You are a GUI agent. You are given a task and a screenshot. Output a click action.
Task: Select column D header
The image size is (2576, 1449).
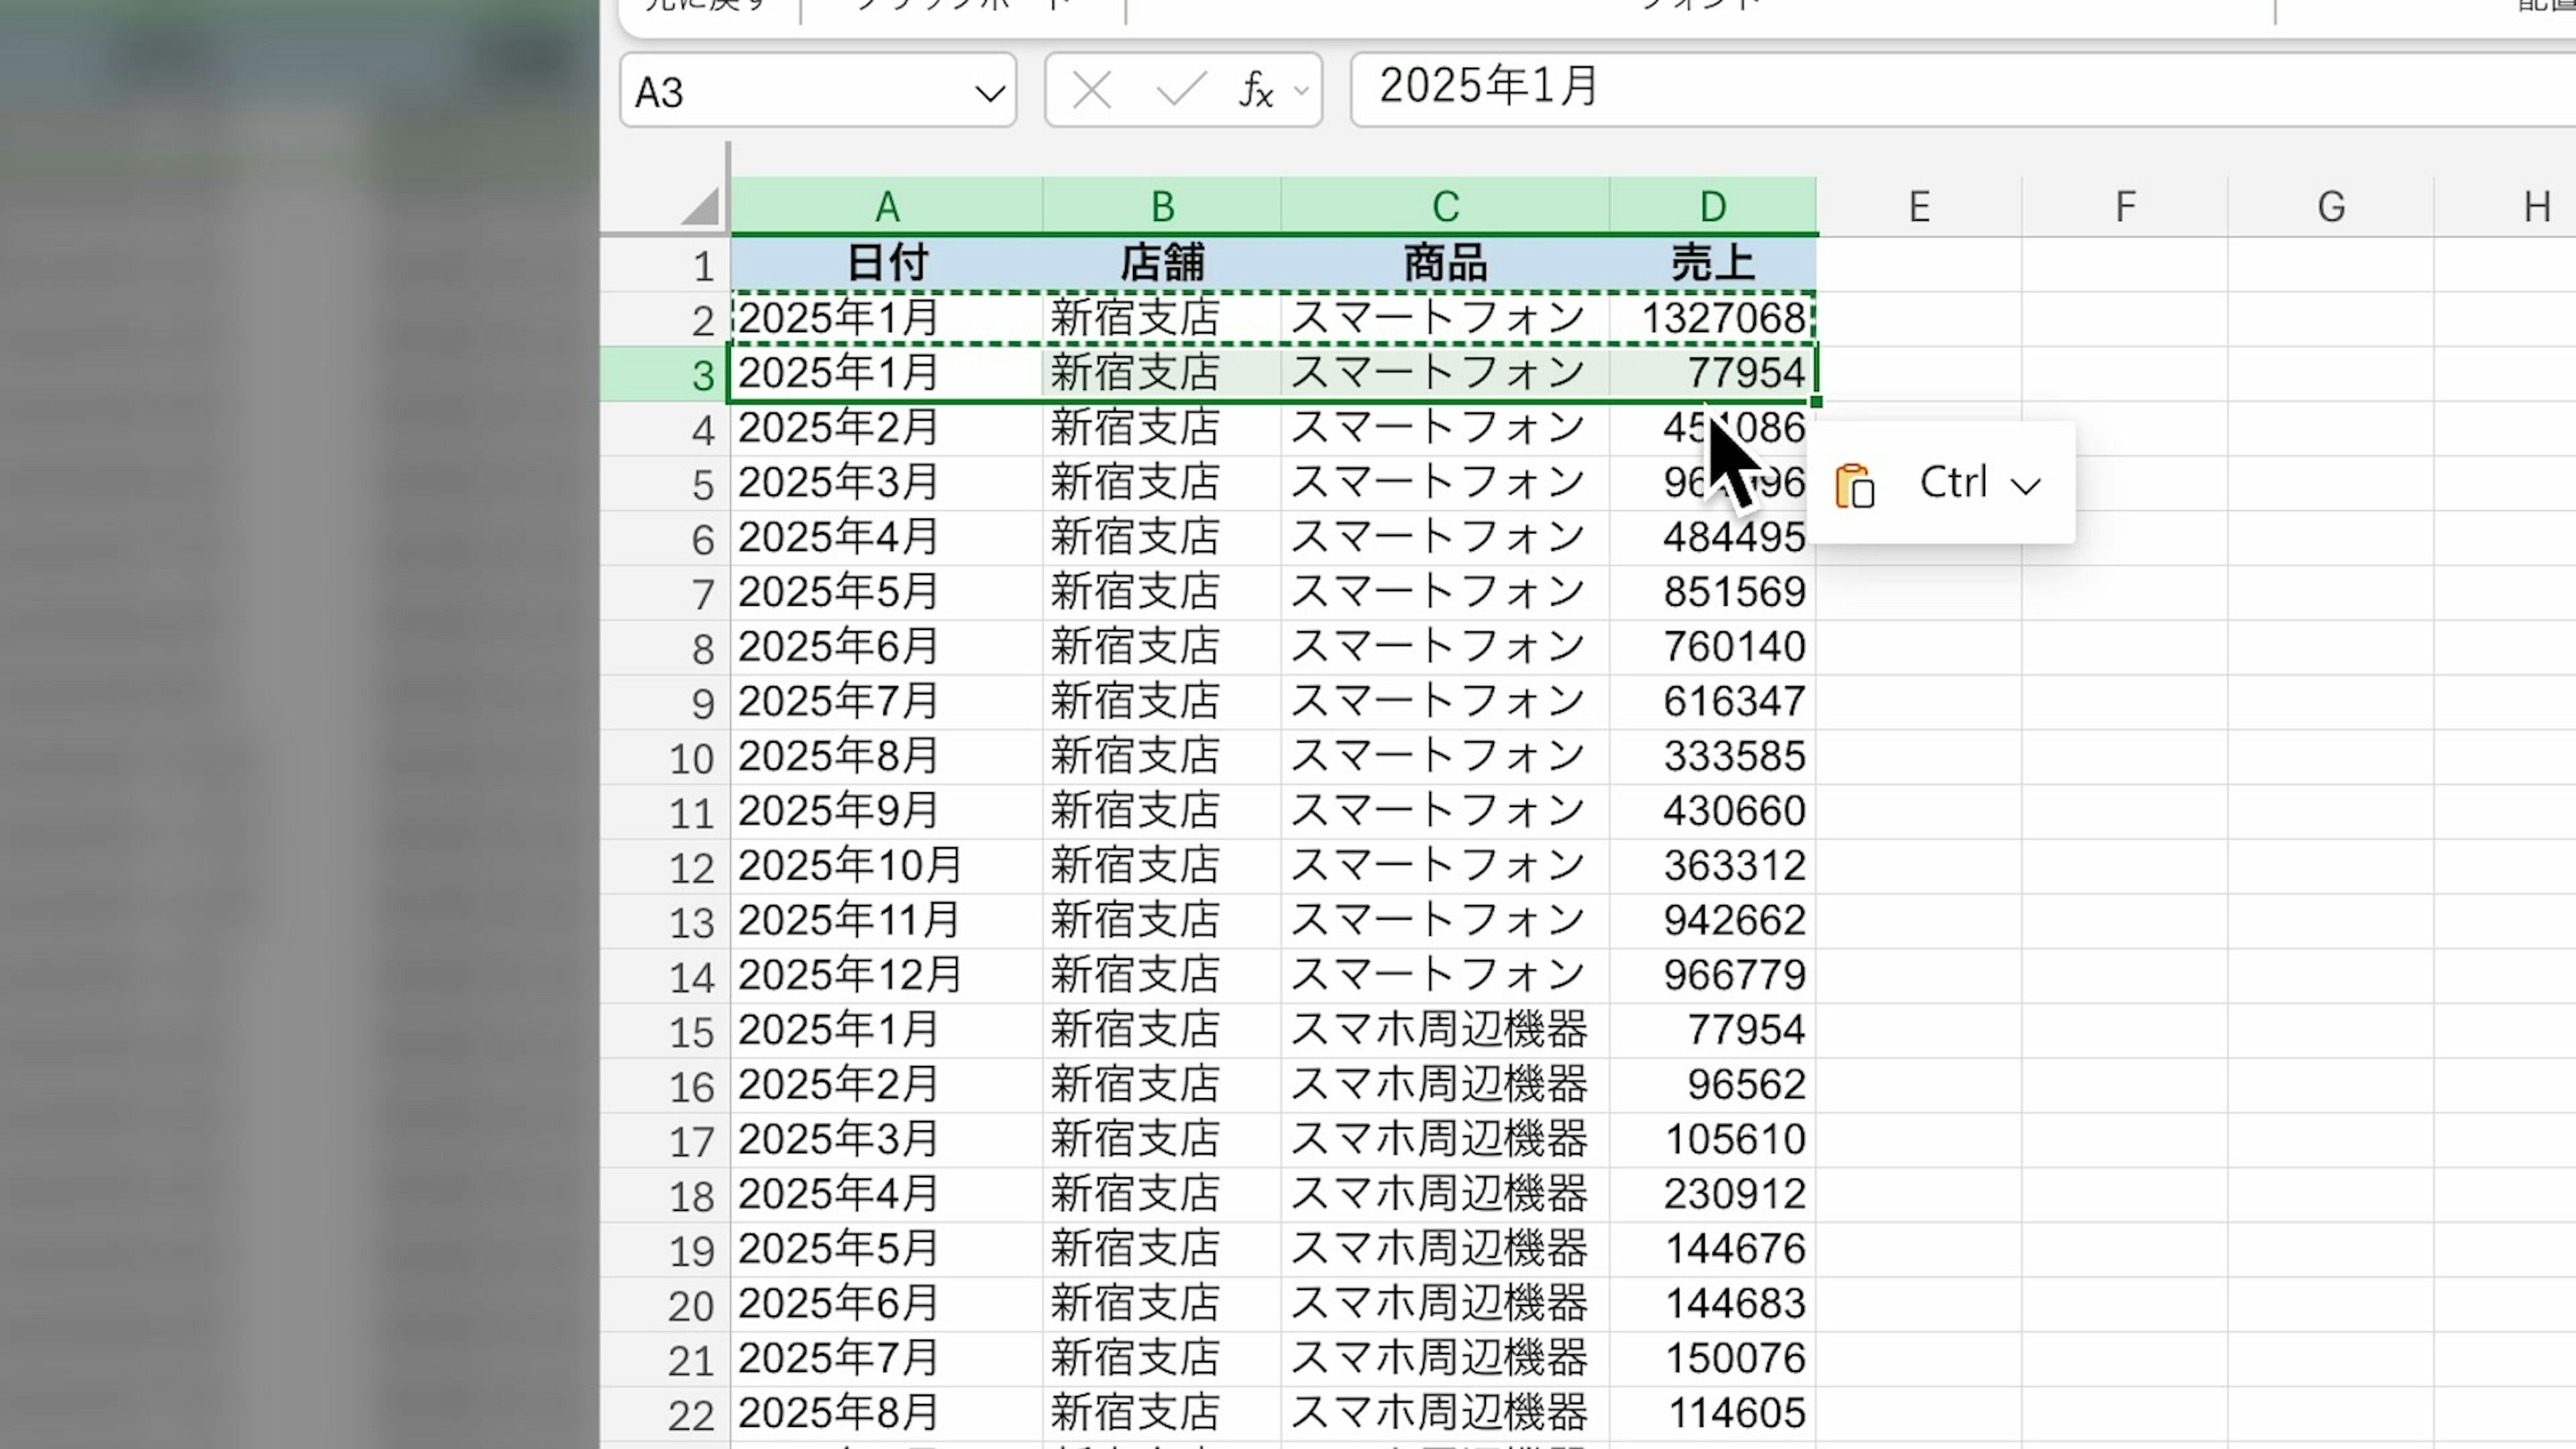click(x=1712, y=207)
